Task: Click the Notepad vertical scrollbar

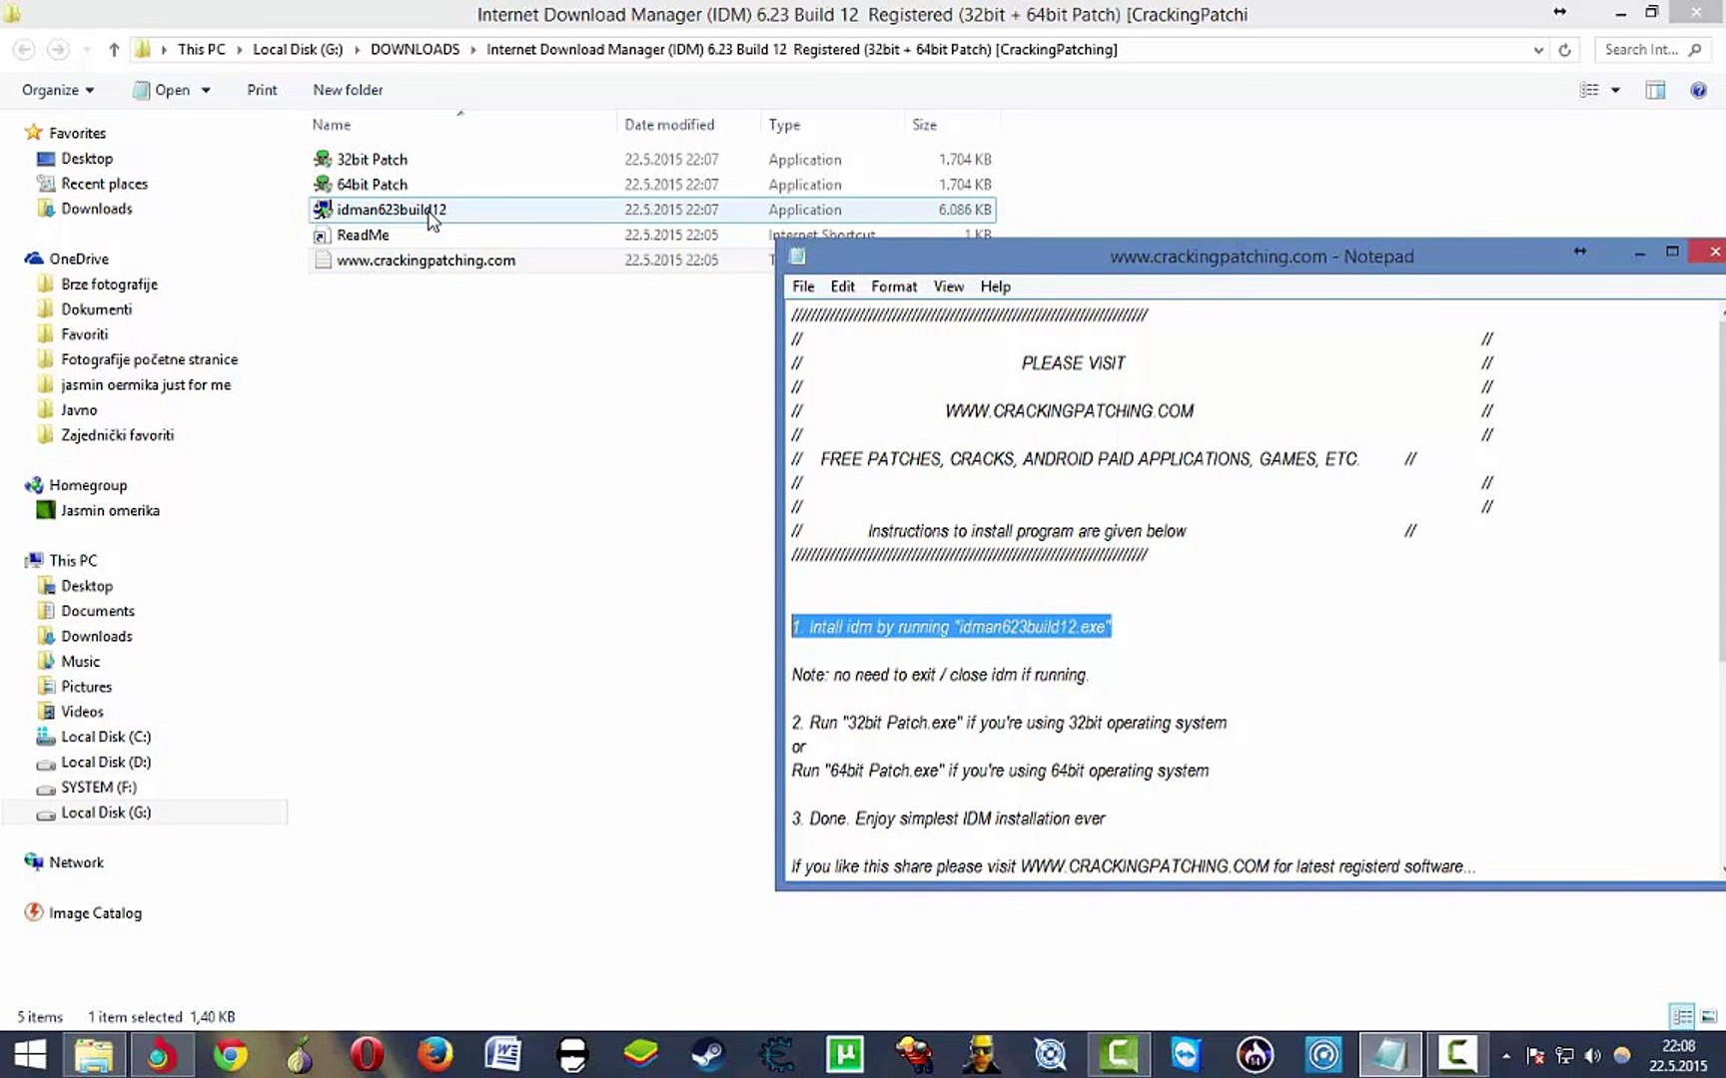Action: [x=1720, y=589]
